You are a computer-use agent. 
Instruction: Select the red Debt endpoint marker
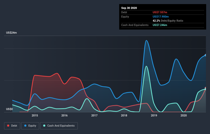[x=206, y=88]
